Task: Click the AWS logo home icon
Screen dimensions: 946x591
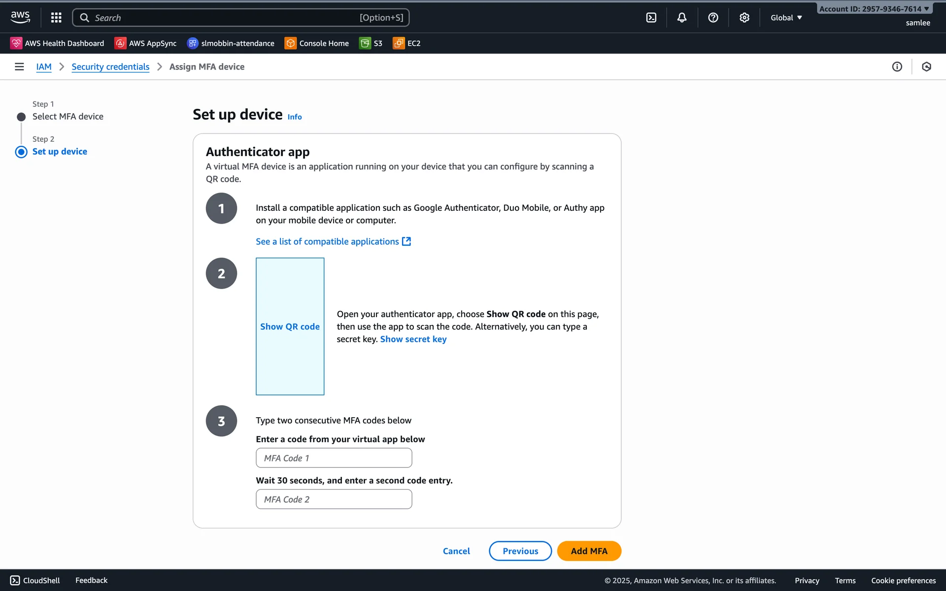Action: (20, 17)
